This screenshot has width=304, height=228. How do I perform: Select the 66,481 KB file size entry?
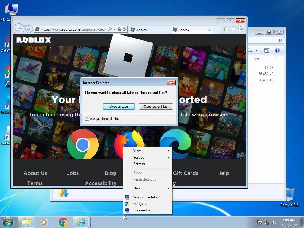click(x=266, y=80)
